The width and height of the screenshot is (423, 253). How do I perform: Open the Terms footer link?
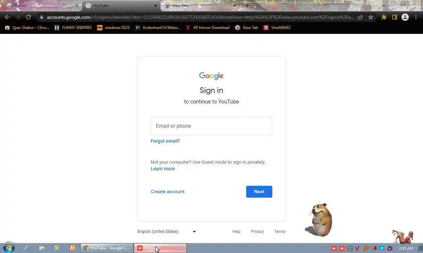coord(280,232)
